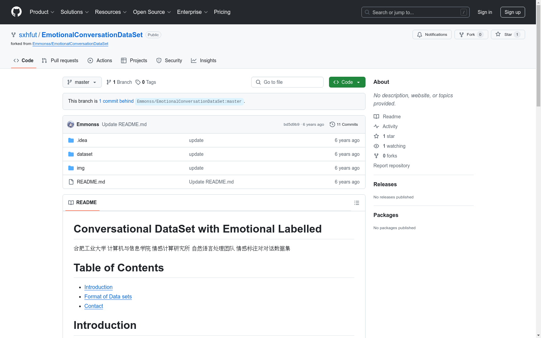Open the Insights tab
This screenshot has width=541, height=338.
[x=204, y=61]
